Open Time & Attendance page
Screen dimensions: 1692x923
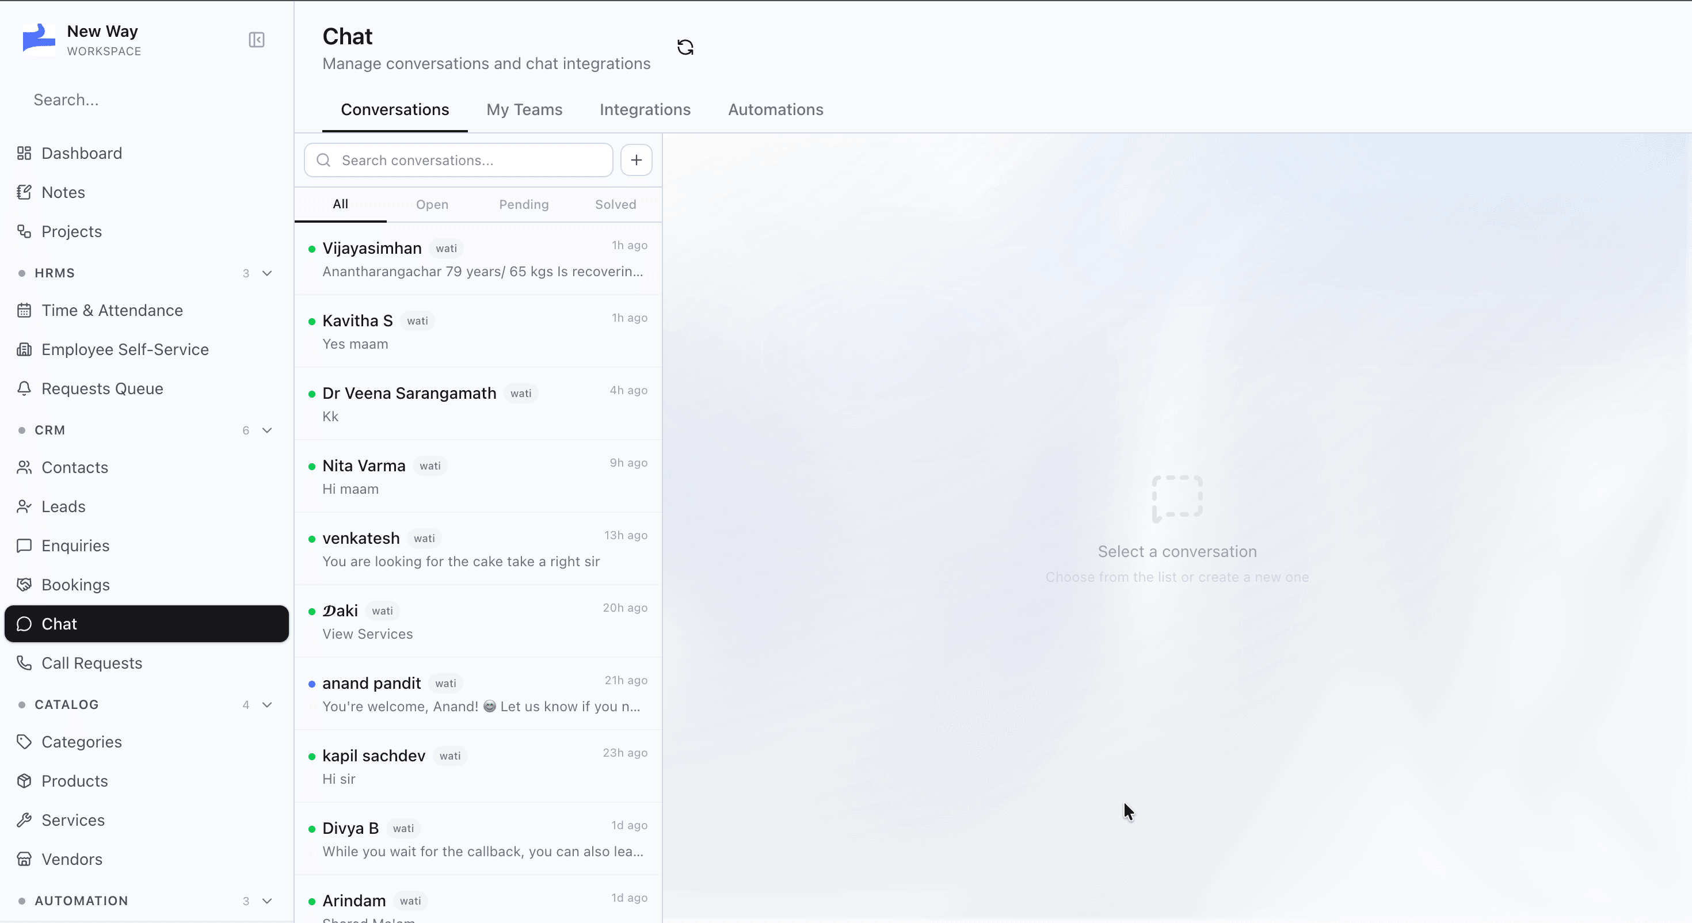[x=147, y=311]
